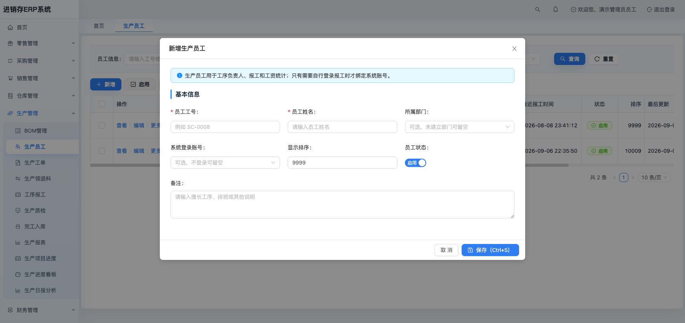Click the 员工工号 input field
The image size is (685, 323).
[x=225, y=127]
